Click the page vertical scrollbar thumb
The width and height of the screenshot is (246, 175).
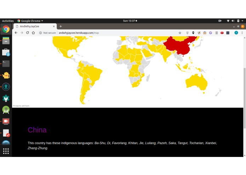(245, 98)
